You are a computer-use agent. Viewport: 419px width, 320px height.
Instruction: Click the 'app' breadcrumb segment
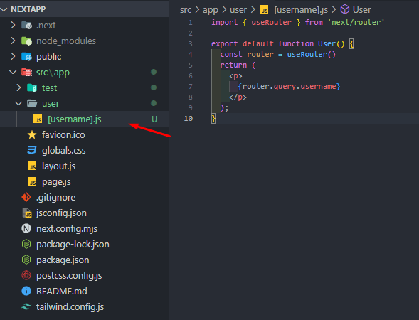click(211, 10)
